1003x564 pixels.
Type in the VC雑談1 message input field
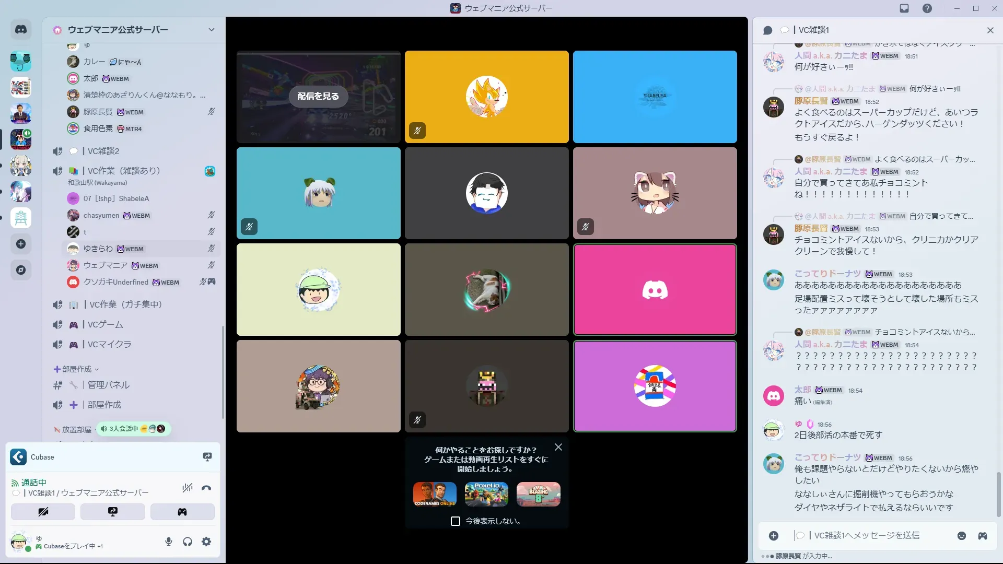pos(867,536)
